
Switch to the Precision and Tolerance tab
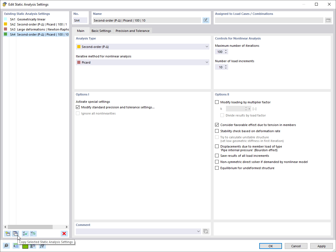pos(132,31)
